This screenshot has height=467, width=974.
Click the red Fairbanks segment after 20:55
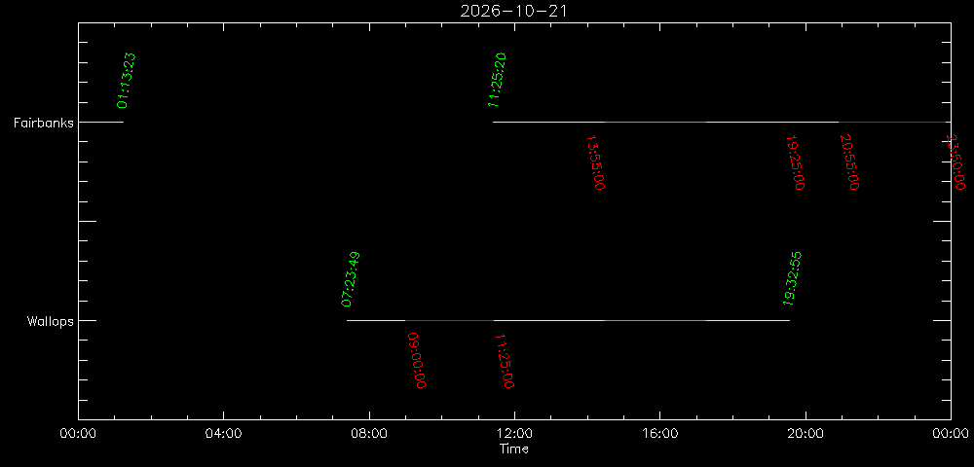click(x=892, y=123)
